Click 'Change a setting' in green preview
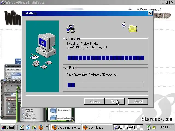Viewport: 175px width, 131px height. point(31,118)
